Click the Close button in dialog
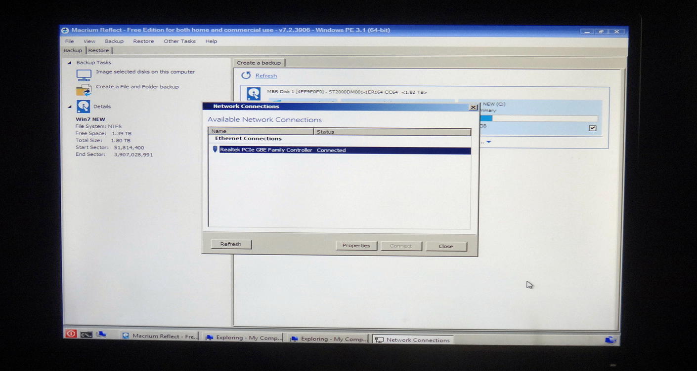The width and height of the screenshot is (697, 371). (x=445, y=246)
